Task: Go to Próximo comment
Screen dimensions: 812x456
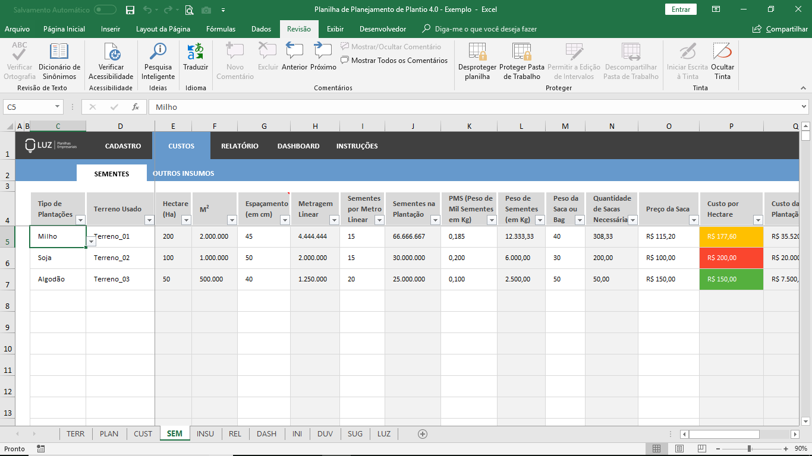Action: pyautogui.click(x=323, y=57)
